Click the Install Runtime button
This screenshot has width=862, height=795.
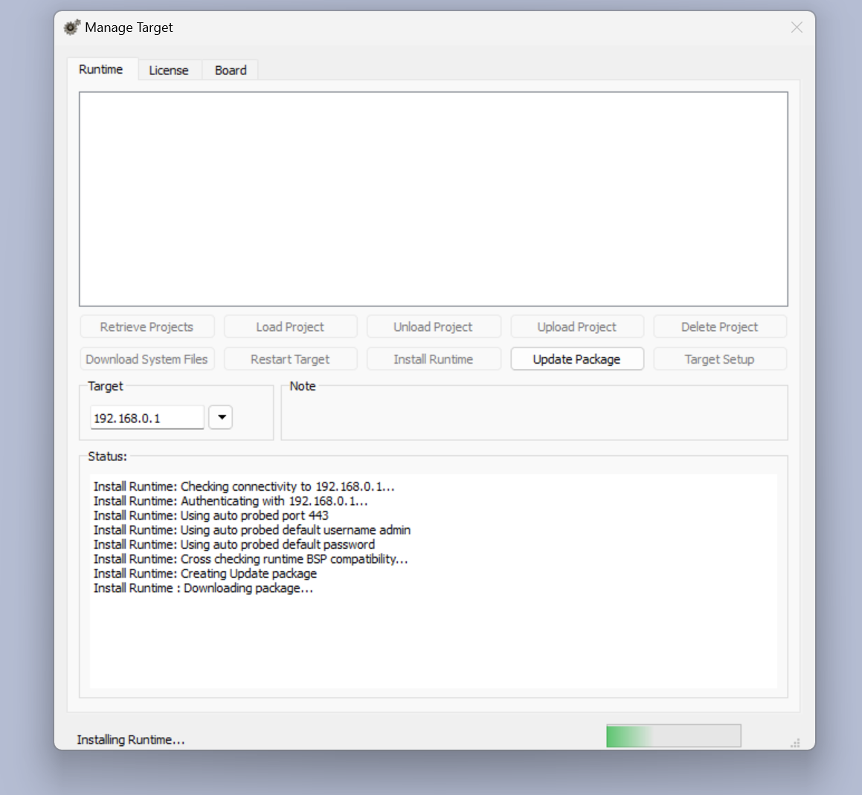pos(433,359)
